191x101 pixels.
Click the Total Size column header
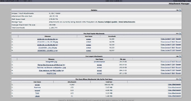109,82
